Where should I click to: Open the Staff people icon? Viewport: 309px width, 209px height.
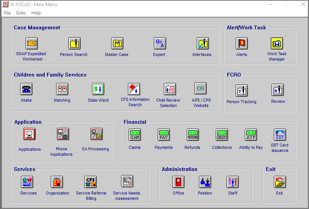tap(233, 182)
